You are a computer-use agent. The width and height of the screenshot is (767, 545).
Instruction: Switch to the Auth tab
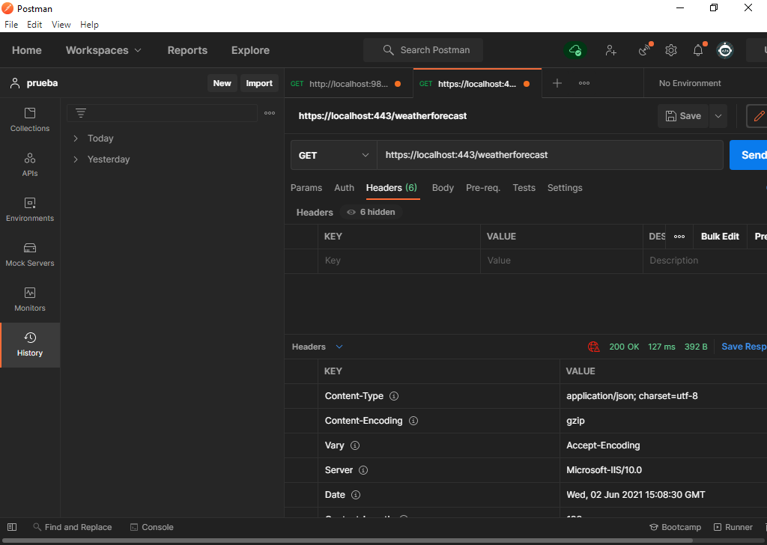(344, 188)
